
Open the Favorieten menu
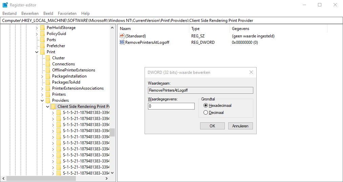[67, 13]
